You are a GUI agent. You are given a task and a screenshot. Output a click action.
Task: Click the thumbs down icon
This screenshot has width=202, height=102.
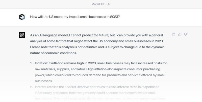pyautogui.click(x=186, y=34)
